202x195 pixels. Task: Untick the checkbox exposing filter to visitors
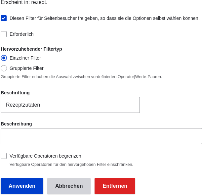pos(4,18)
